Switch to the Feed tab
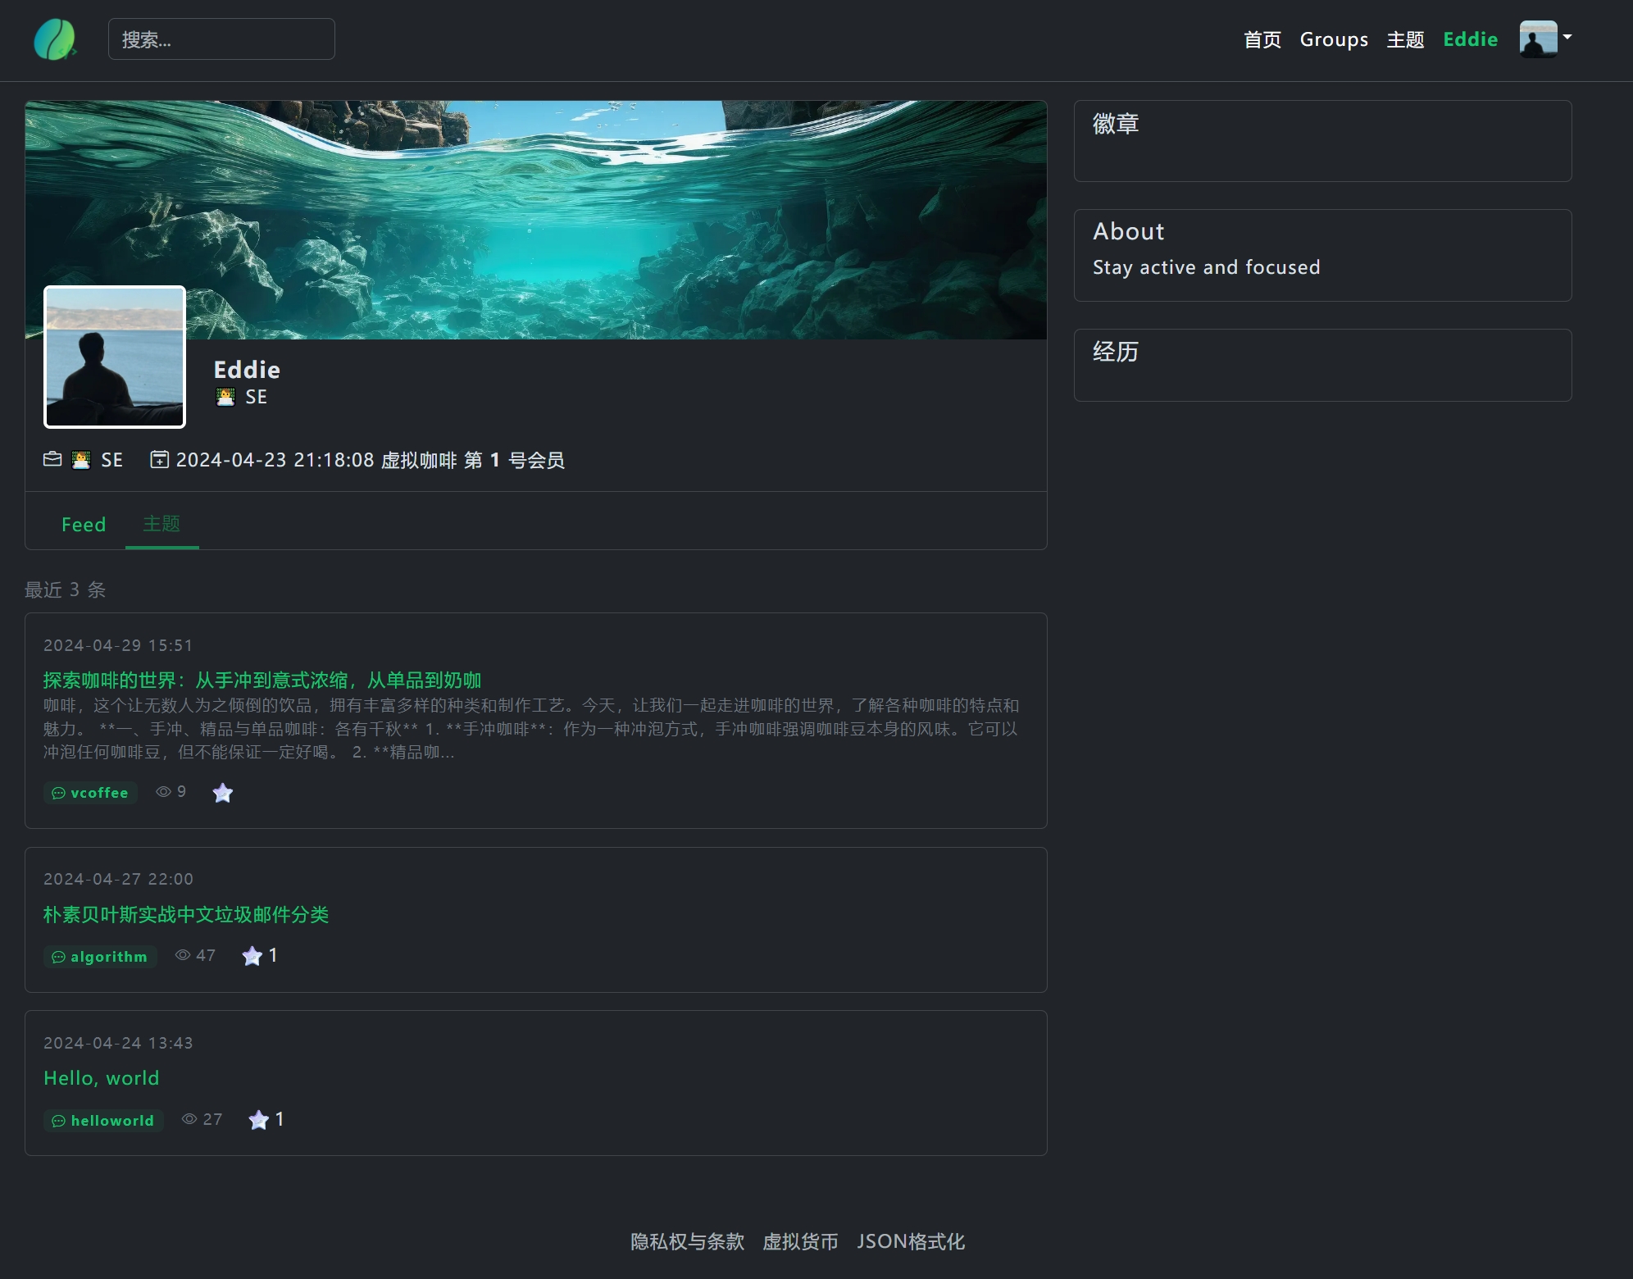 point(84,525)
